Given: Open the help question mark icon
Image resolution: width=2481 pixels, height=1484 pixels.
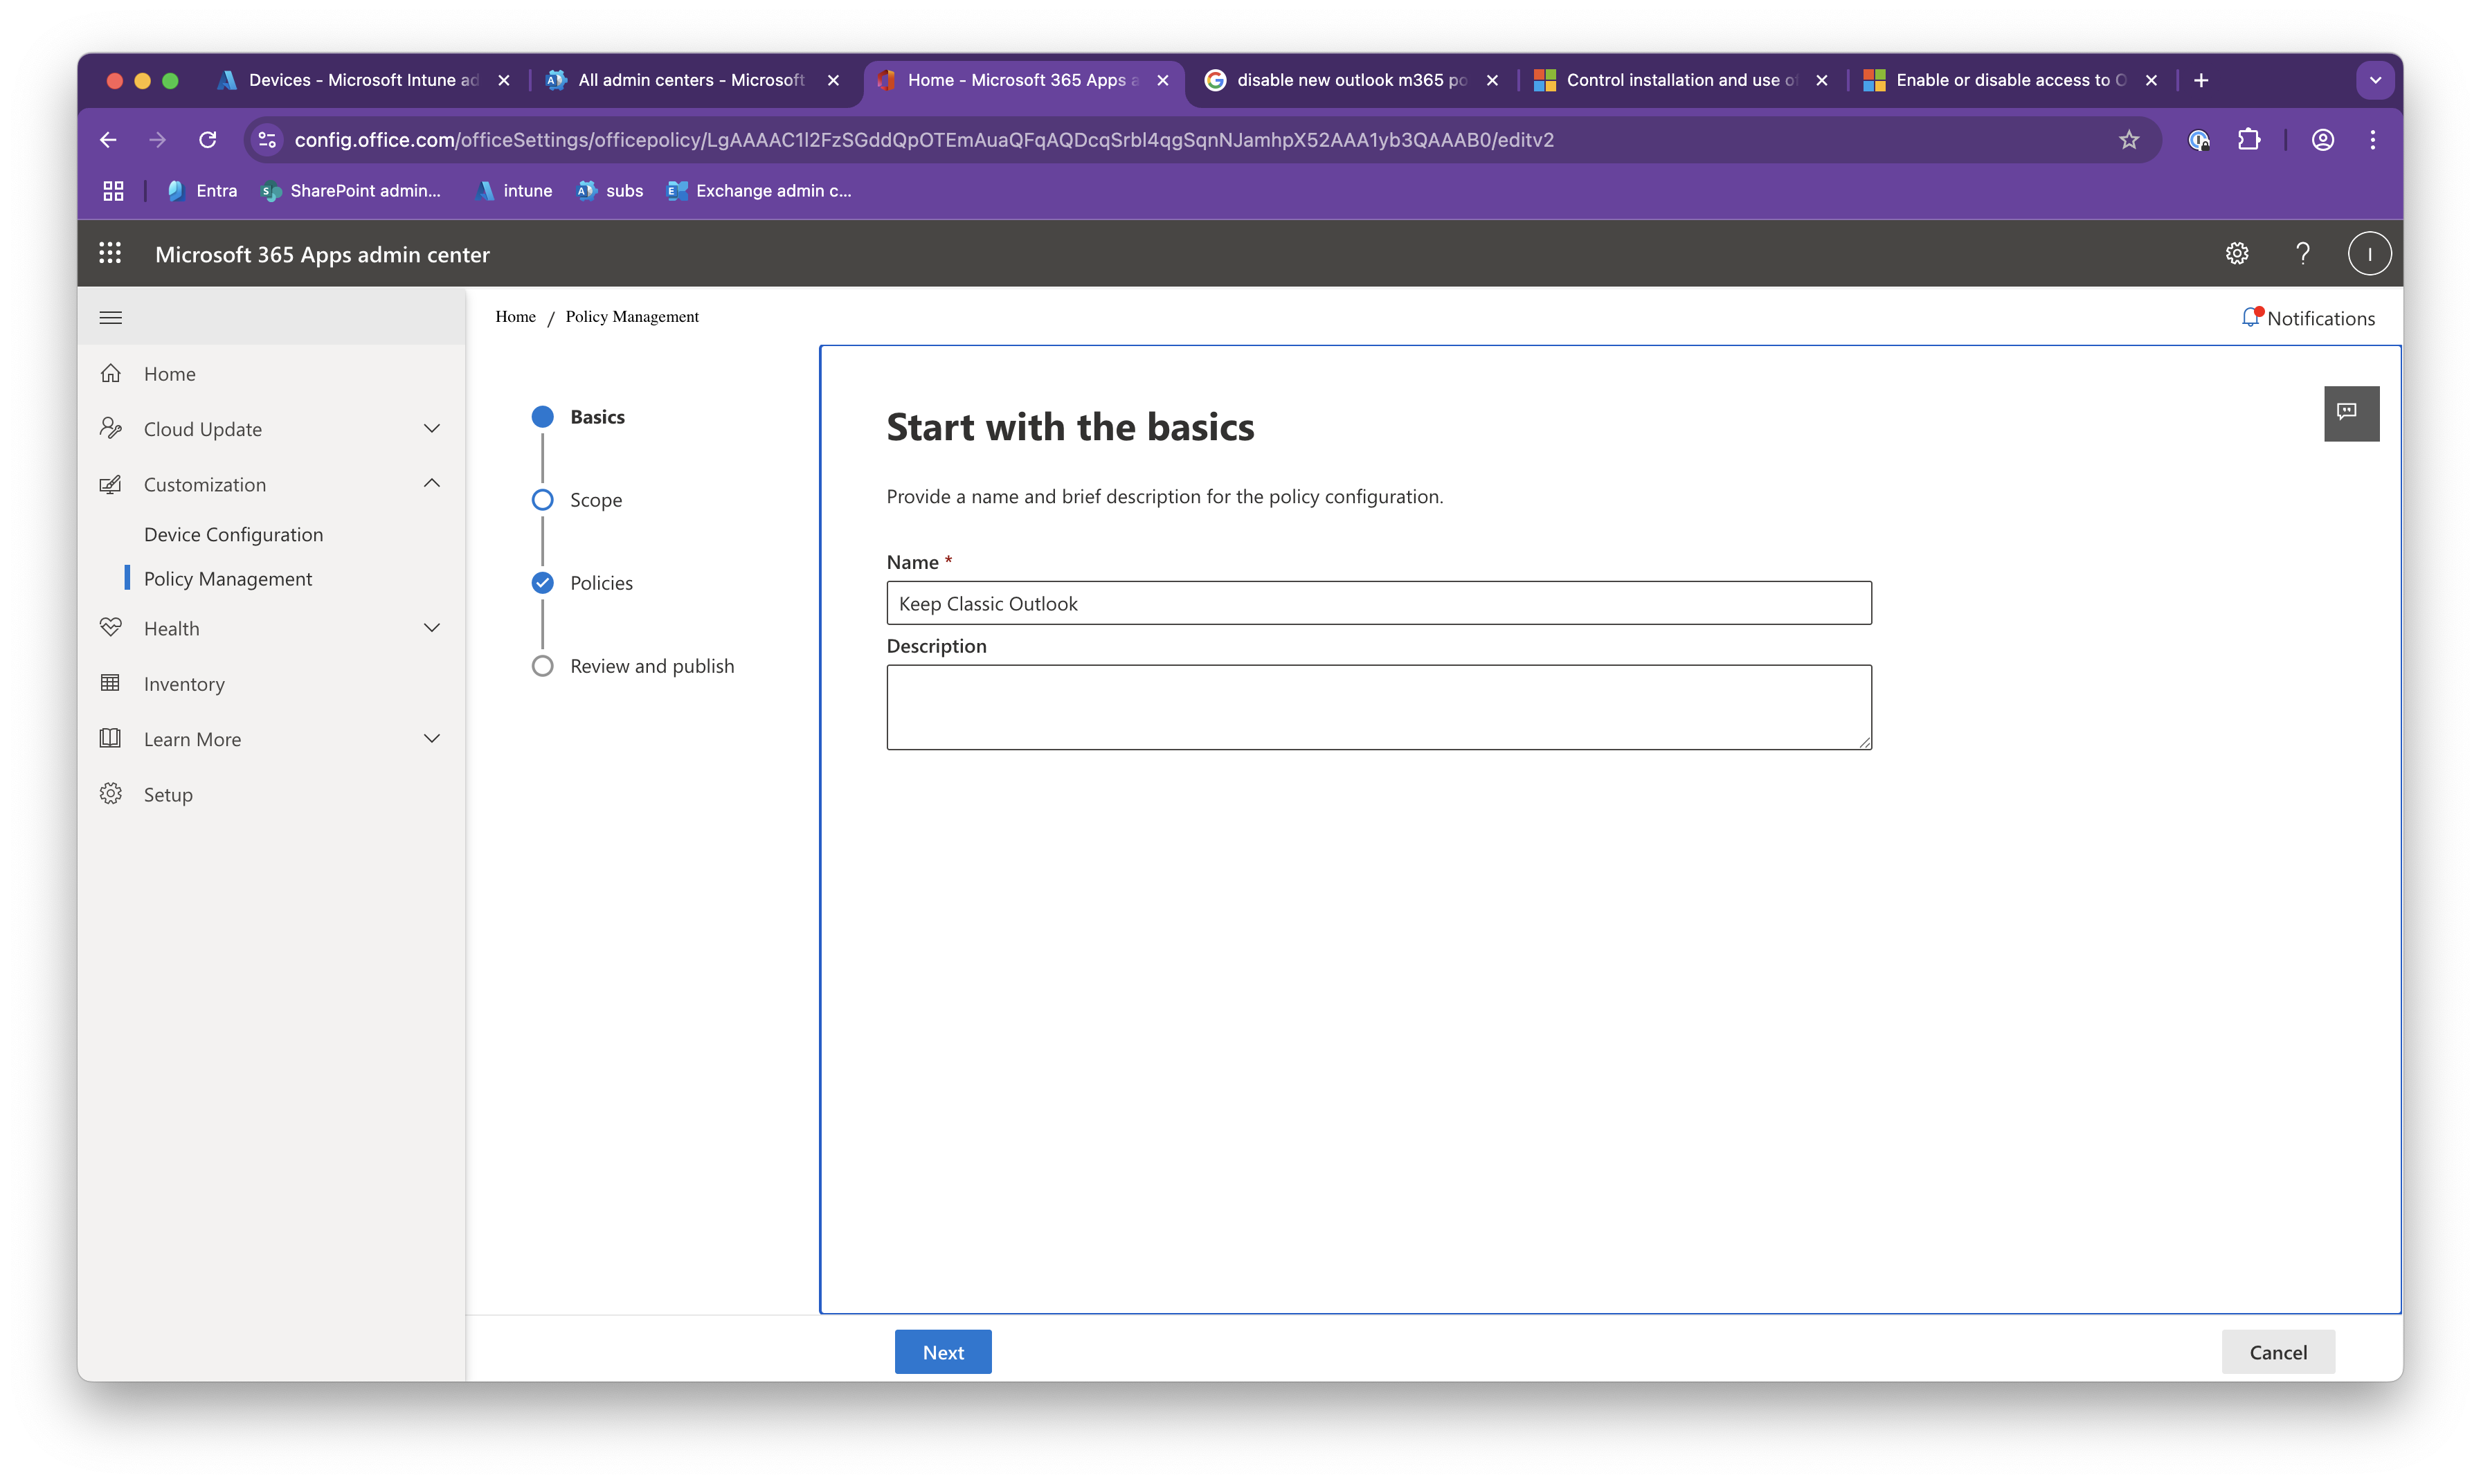Looking at the screenshot, I should pyautogui.click(x=2303, y=254).
